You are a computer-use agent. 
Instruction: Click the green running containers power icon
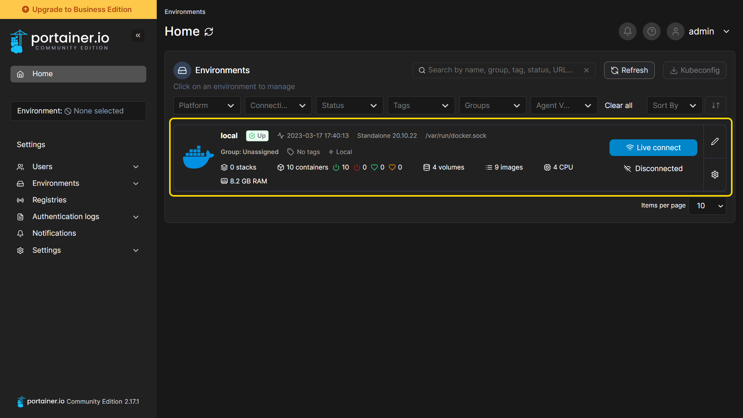click(336, 168)
